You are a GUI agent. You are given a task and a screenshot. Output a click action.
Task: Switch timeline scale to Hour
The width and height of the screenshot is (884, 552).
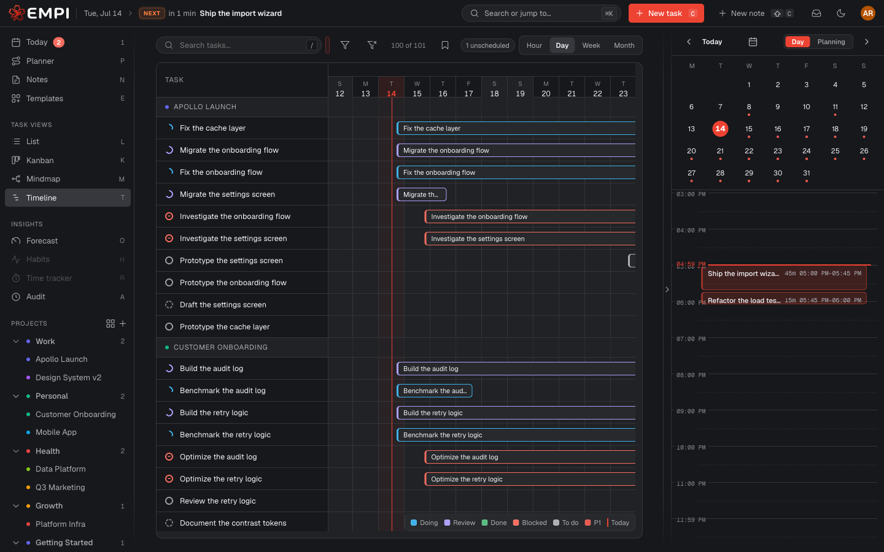[x=534, y=45]
